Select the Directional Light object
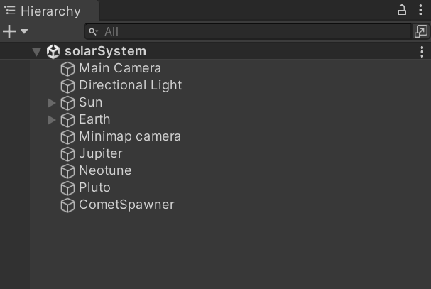 tap(130, 85)
